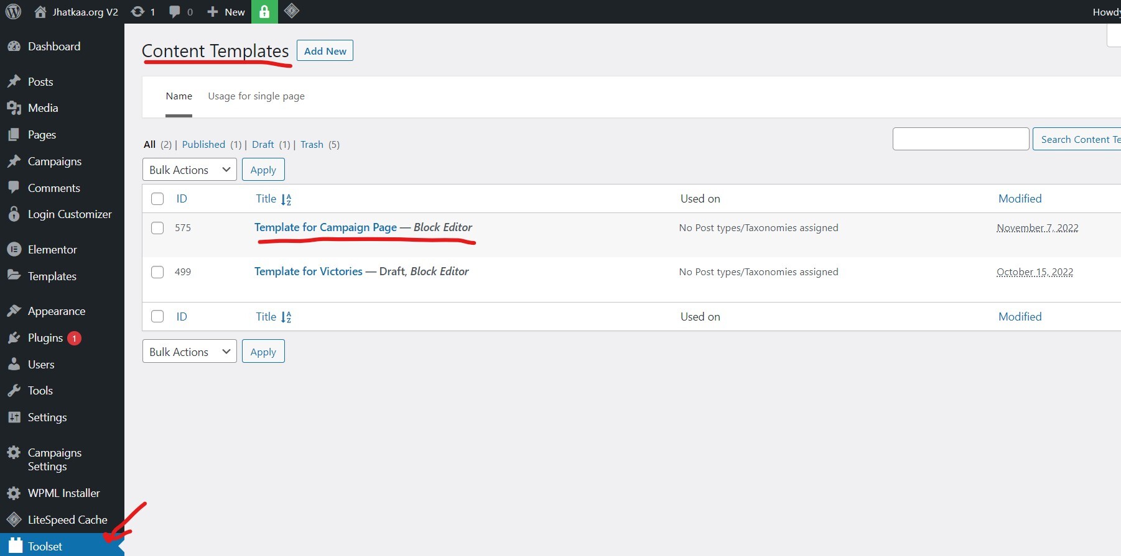1121x556 pixels.
Task: Click the plus icon beside New
Action: click(213, 12)
